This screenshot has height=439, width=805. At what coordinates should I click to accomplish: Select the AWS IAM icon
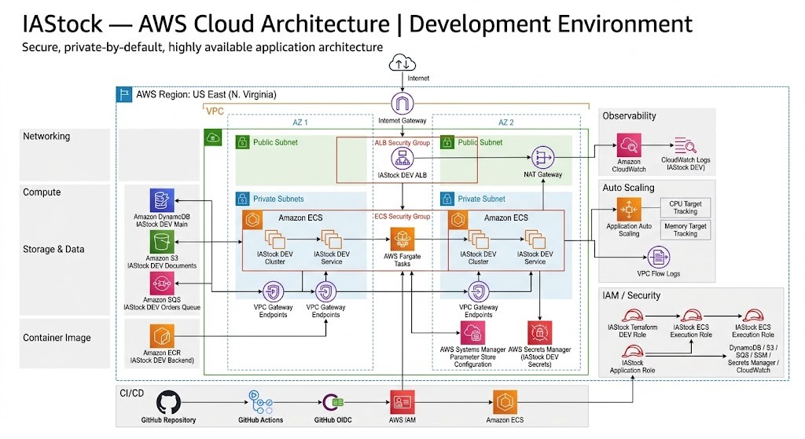[402, 403]
